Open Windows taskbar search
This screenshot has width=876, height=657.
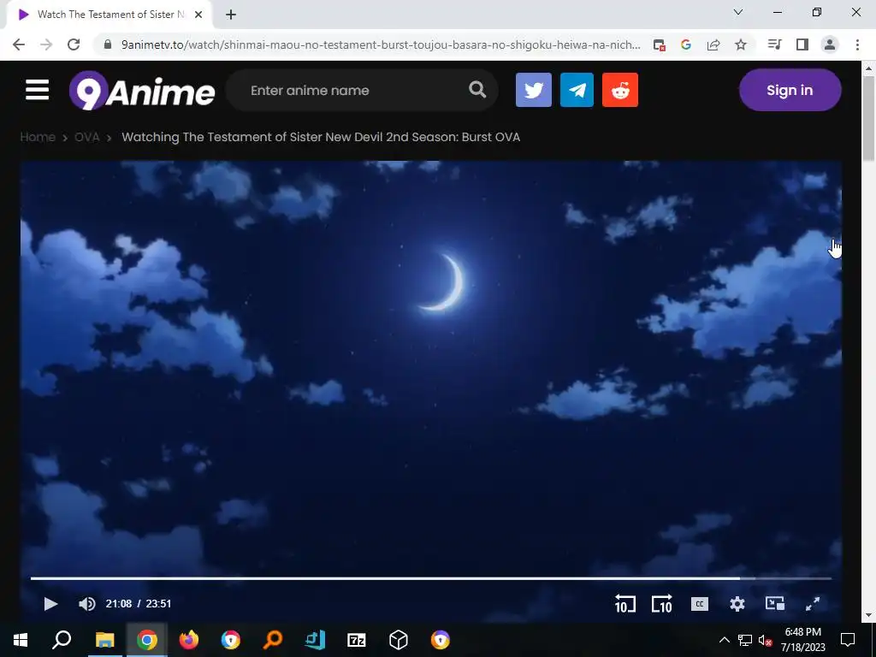62,640
